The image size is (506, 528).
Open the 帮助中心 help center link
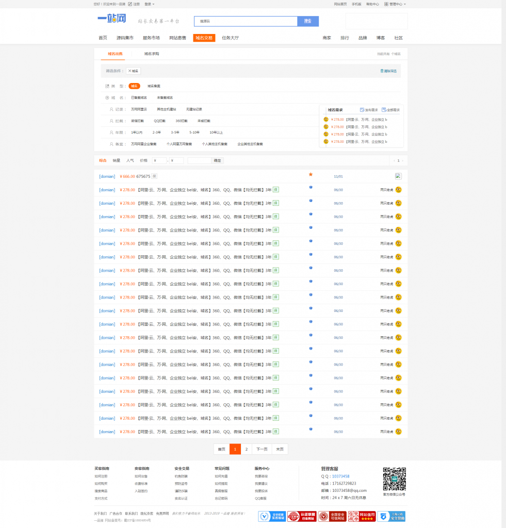(x=372, y=4)
